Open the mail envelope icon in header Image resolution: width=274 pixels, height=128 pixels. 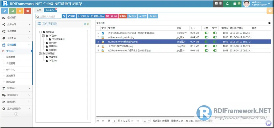tap(237, 4)
